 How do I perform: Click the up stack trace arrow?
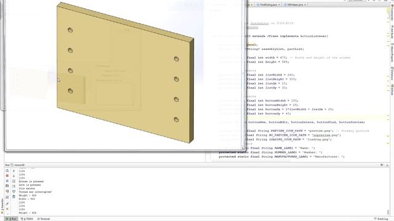point(14,171)
